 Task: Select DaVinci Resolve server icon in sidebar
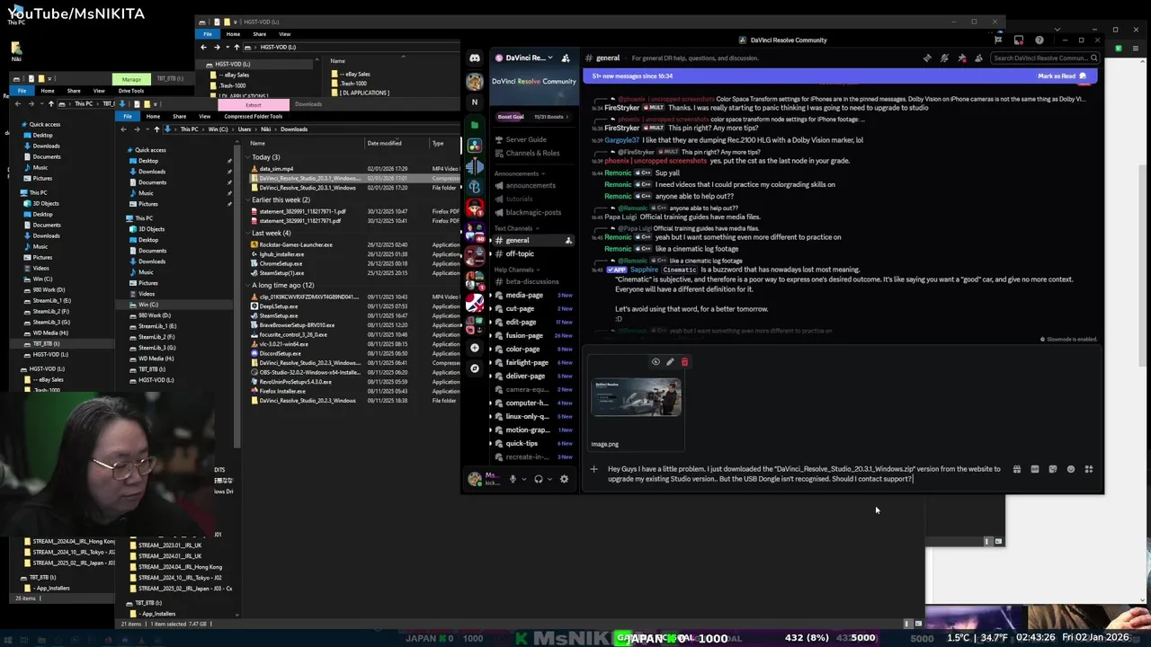[475, 146]
